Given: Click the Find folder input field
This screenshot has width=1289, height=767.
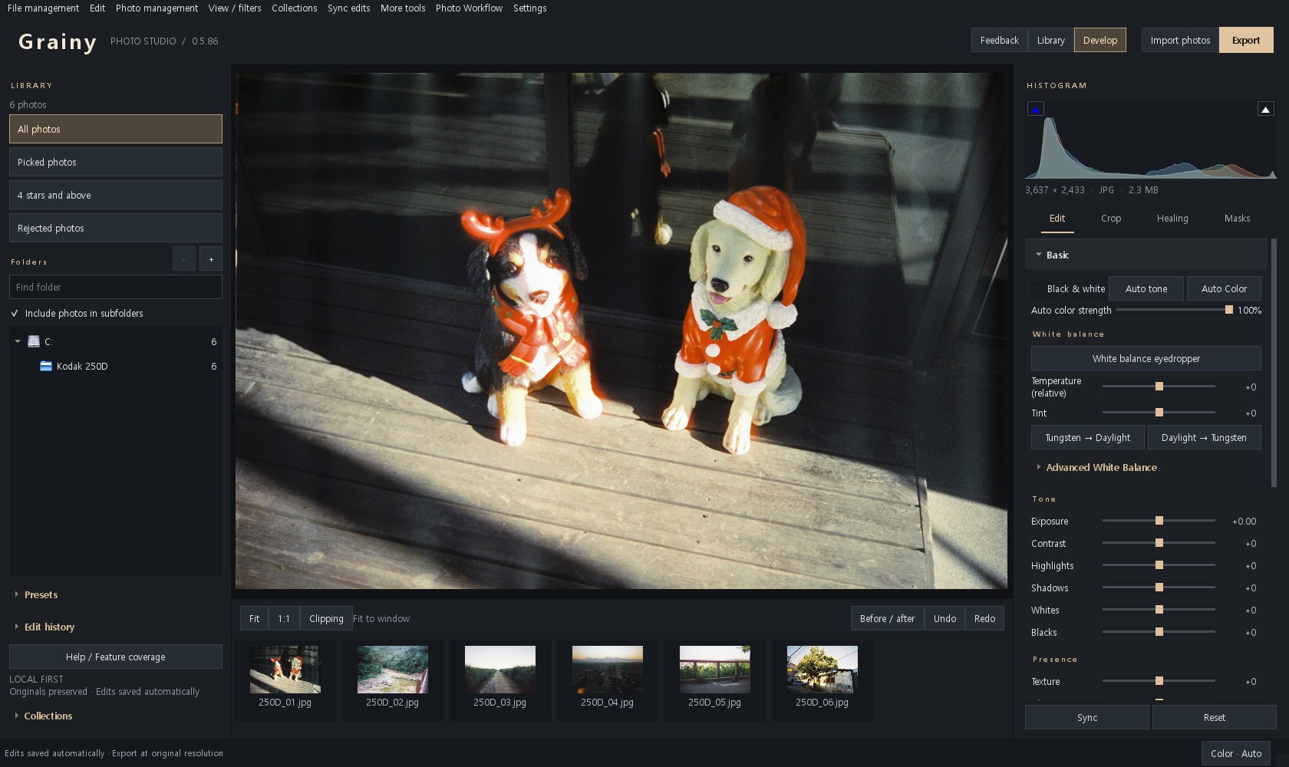Looking at the screenshot, I should 116,287.
